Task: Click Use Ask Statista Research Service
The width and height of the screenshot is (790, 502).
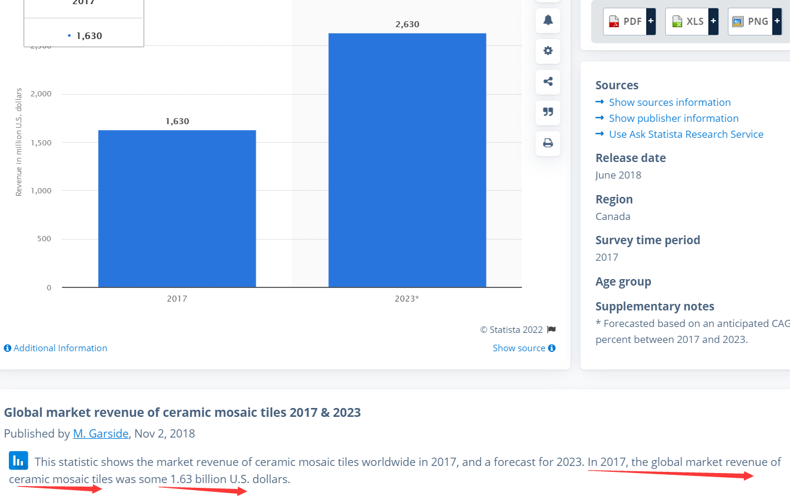Action: tap(686, 134)
